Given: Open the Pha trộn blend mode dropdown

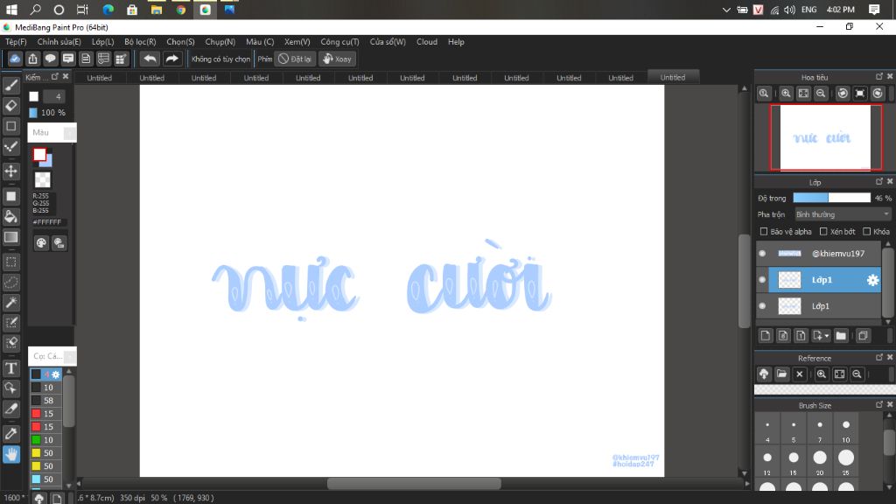Looking at the screenshot, I should pos(843,214).
